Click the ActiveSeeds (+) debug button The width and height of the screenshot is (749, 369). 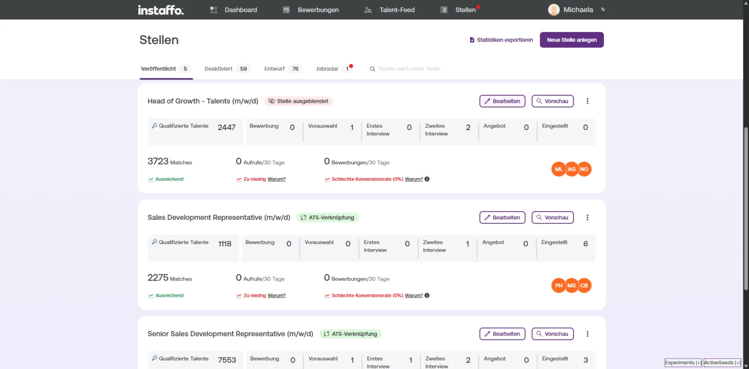[722, 363]
